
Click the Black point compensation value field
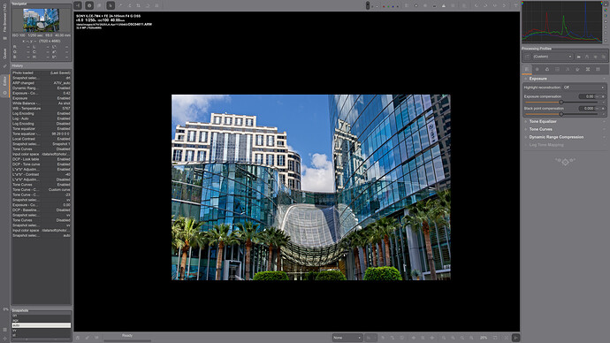(x=586, y=109)
